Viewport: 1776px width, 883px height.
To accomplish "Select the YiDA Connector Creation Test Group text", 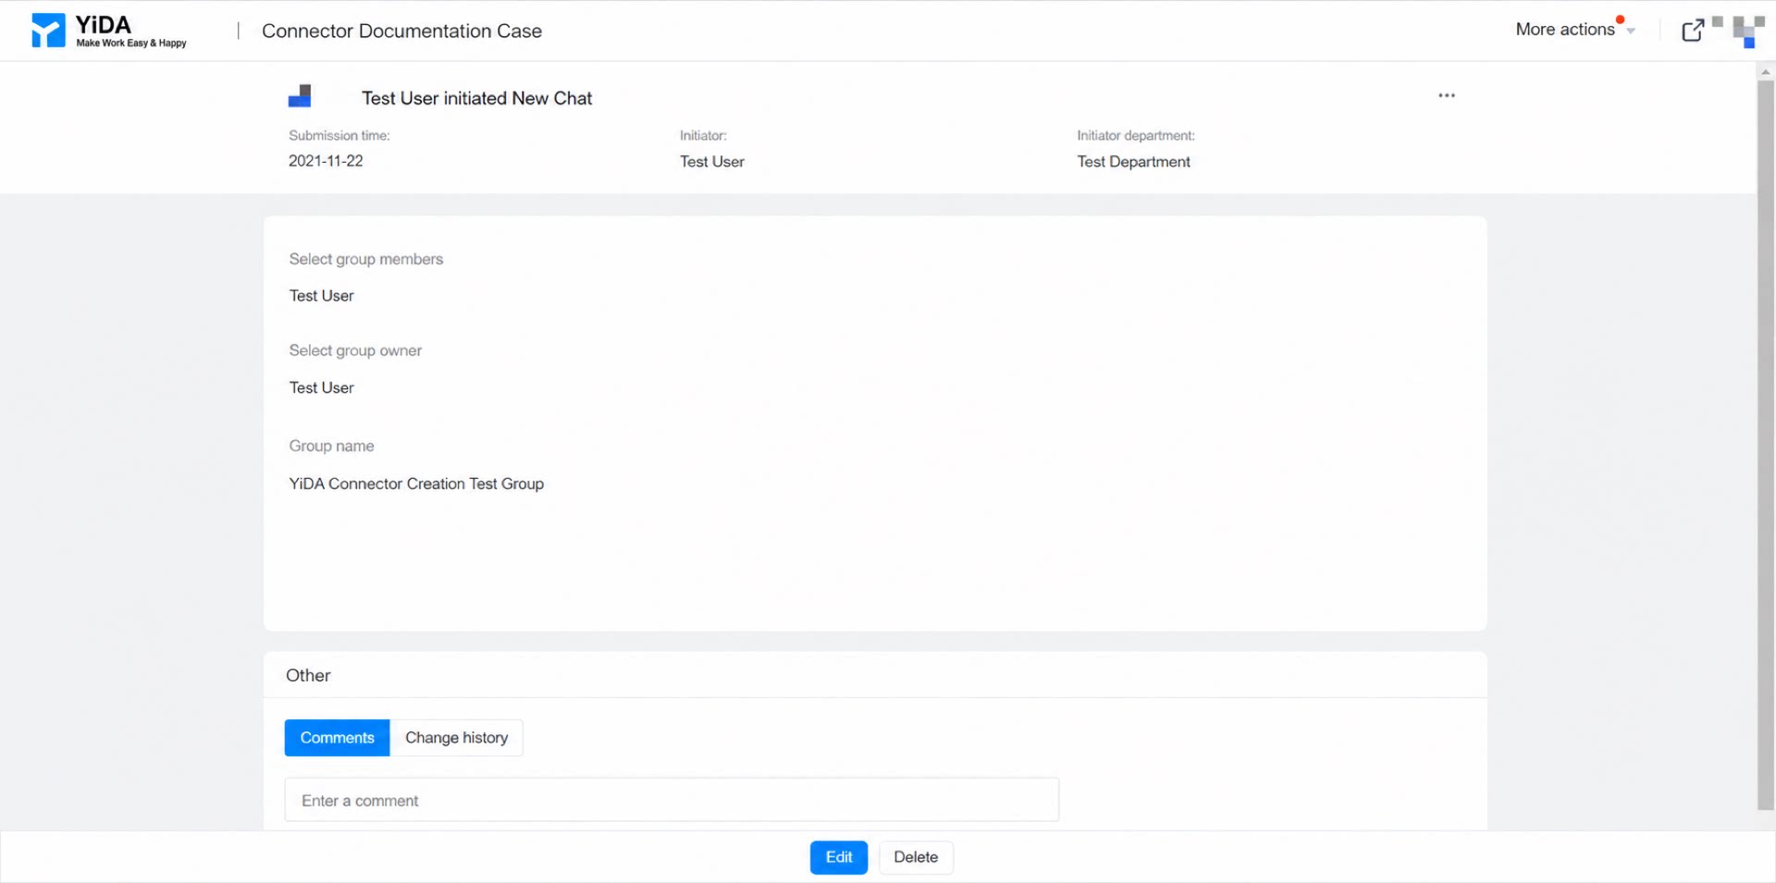I will click(x=416, y=484).
